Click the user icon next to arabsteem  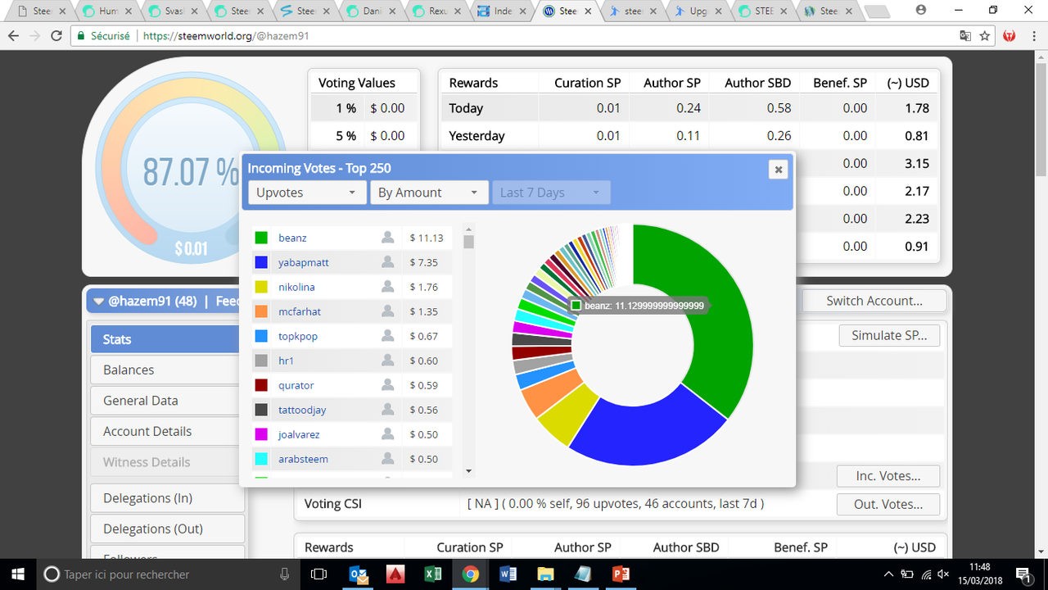388,459
